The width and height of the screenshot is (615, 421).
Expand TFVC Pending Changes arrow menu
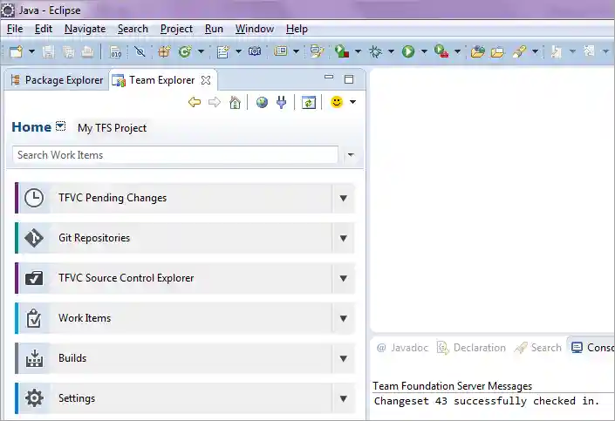[x=343, y=198]
